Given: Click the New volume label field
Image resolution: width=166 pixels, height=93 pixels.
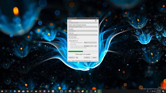Looking at the screenshot, I should (83, 39).
